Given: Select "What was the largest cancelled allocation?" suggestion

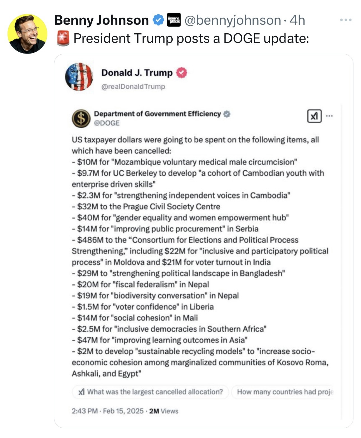Looking at the screenshot, I should pyautogui.click(x=151, y=391).
